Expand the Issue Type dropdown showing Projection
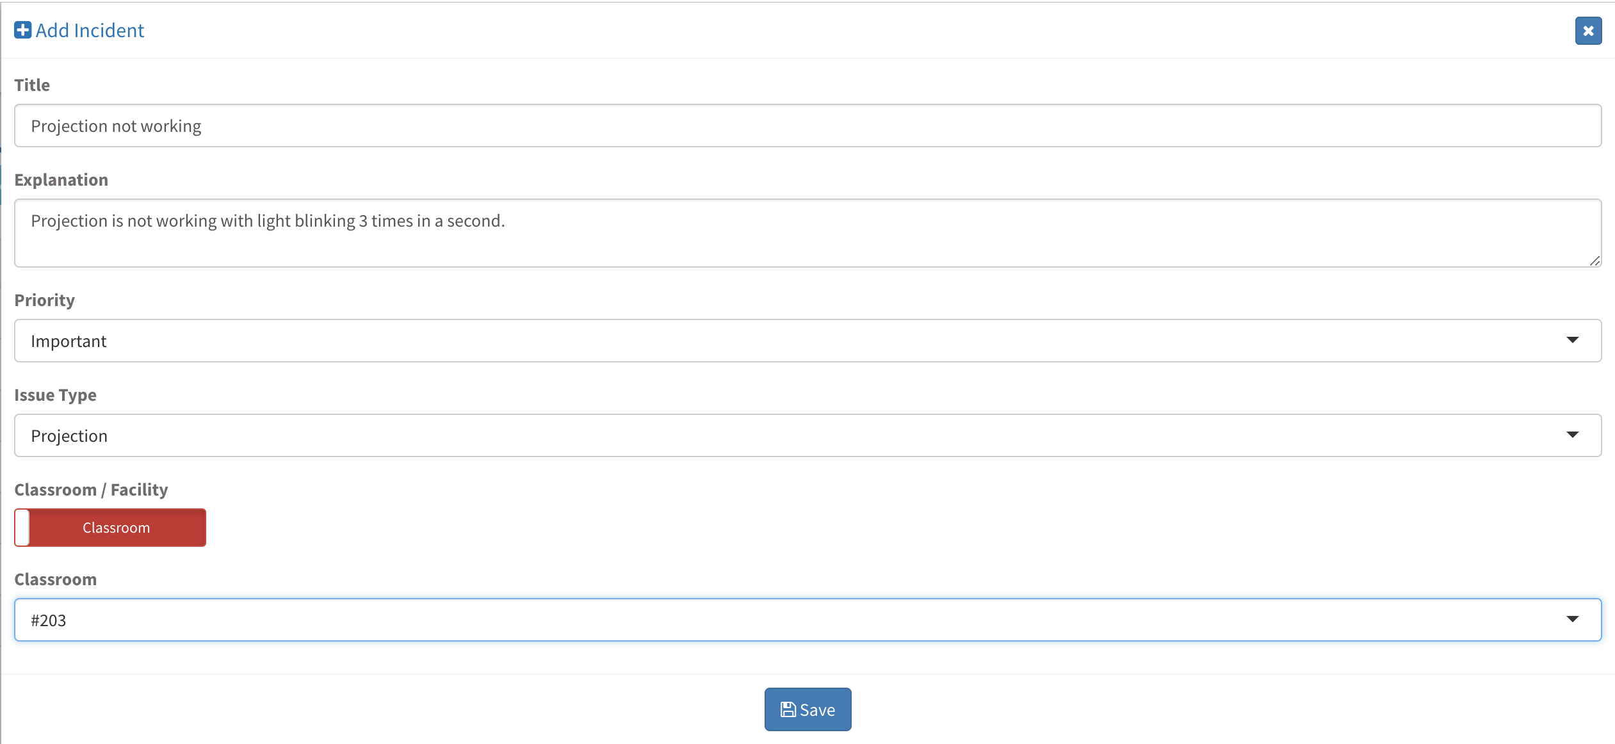The width and height of the screenshot is (1615, 744). click(x=807, y=435)
